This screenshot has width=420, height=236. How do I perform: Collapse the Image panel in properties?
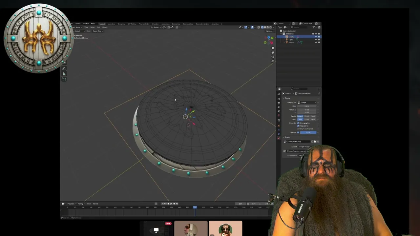coord(283,137)
